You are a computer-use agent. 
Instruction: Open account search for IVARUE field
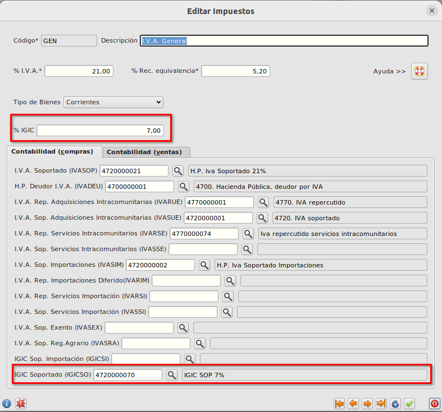point(263,202)
